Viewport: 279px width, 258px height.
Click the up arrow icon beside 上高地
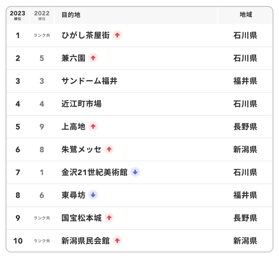(93, 126)
